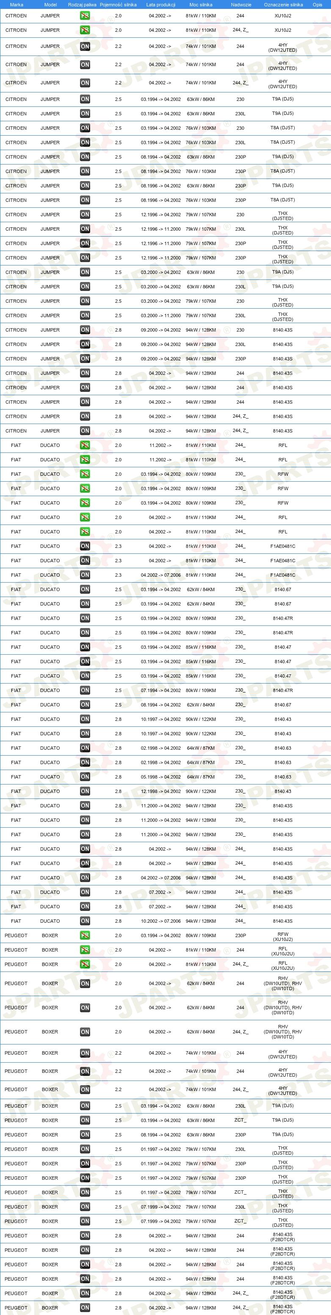Click the petrol icon in Peugeot RFL (XU10J2U) row with body 244, Z_
Image resolution: width=331 pixels, height=1315 pixels.
[85, 964]
